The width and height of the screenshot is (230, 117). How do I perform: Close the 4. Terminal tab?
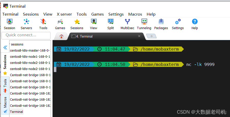(139, 36)
